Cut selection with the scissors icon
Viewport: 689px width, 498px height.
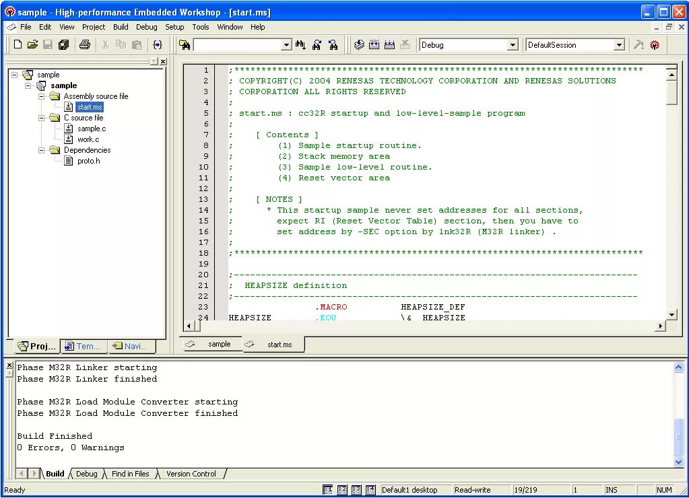(x=105, y=44)
